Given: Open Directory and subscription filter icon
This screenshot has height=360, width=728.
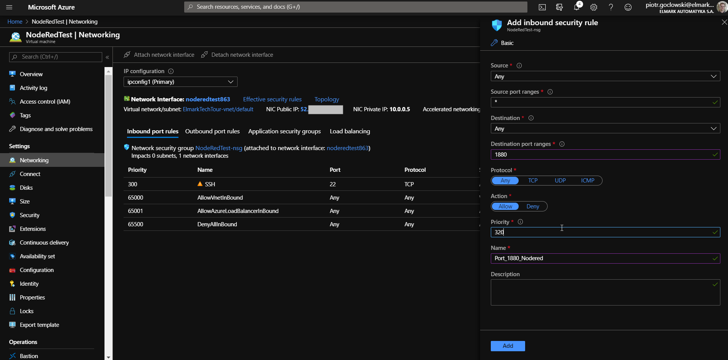Looking at the screenshot, I should (x=559, y=7).
